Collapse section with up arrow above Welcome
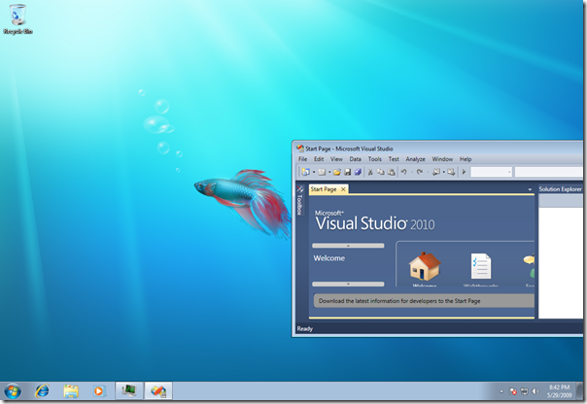The height and width of the screenshot is (404, 587). tap(348, 246)
